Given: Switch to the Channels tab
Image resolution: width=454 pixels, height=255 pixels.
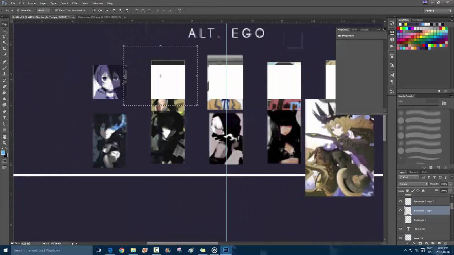Looking at the screenshot, I should pos(414,172).
